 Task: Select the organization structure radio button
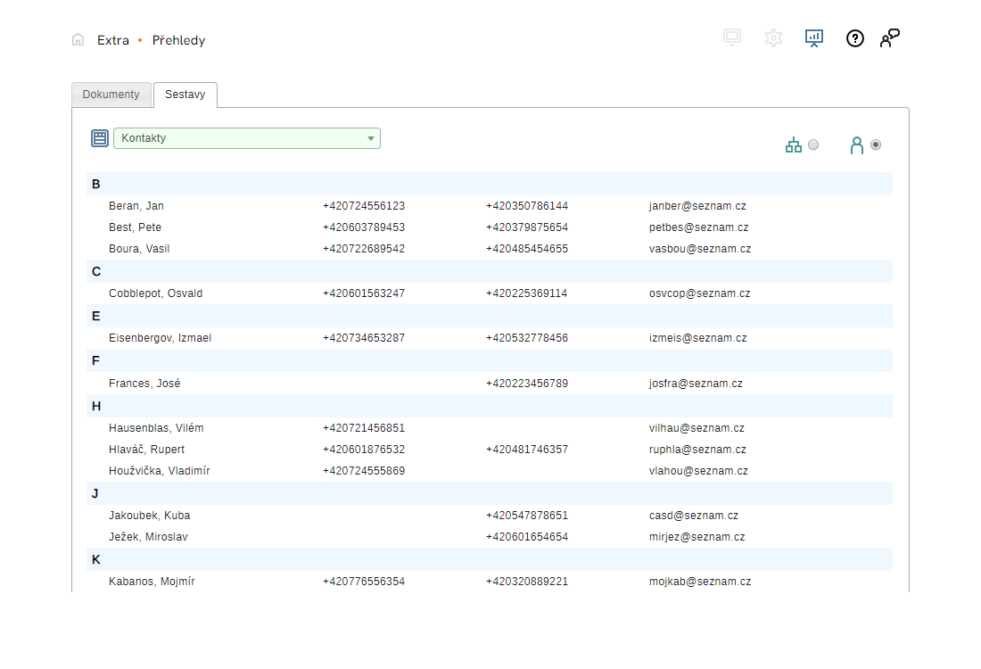[x=813, y=145]
